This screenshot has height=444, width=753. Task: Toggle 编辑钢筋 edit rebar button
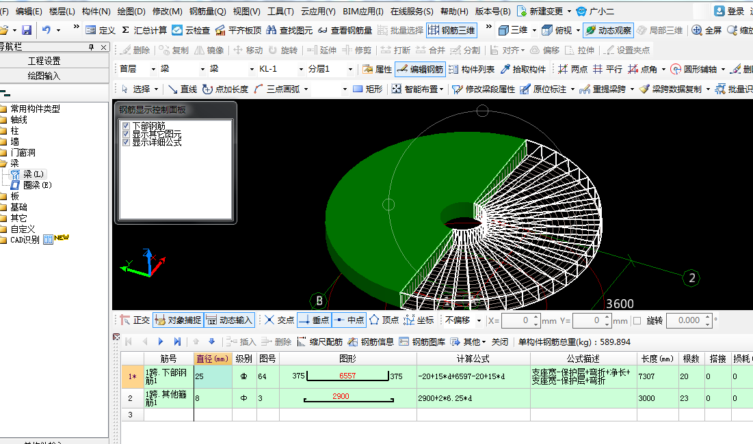[x=420, y=70]
